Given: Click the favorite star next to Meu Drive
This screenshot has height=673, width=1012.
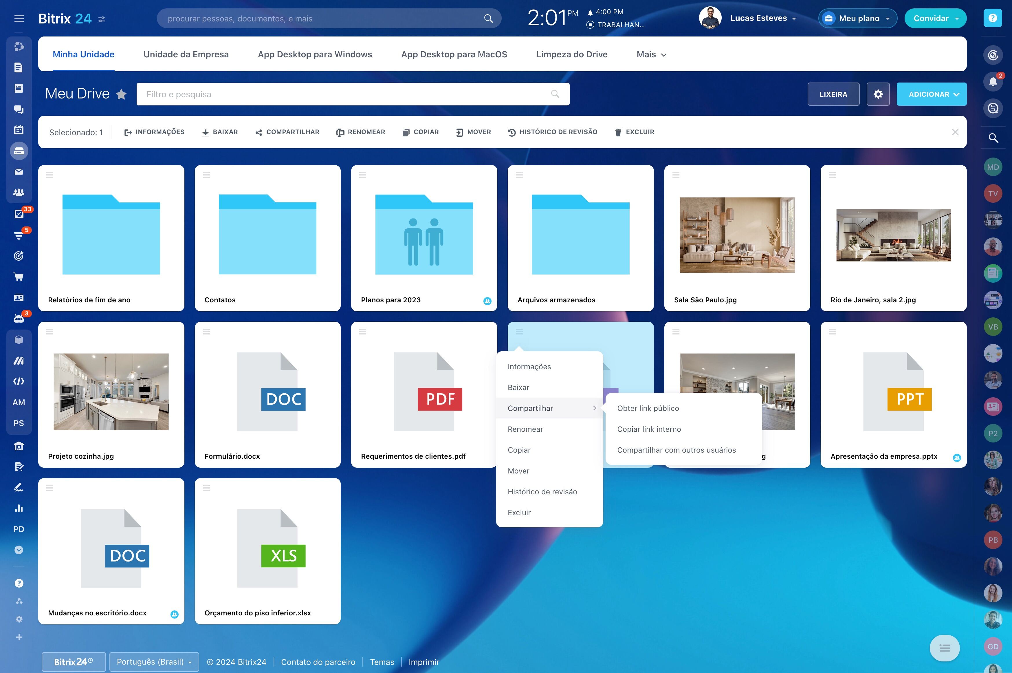Looking at the screenshot, I should [x=121, y=94].
